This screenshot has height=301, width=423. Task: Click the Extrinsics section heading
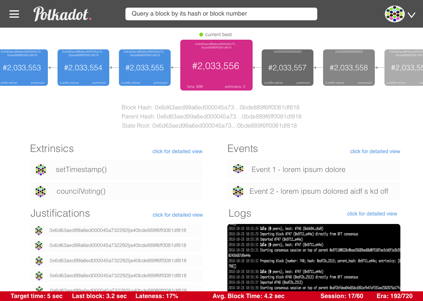(52, 148)
